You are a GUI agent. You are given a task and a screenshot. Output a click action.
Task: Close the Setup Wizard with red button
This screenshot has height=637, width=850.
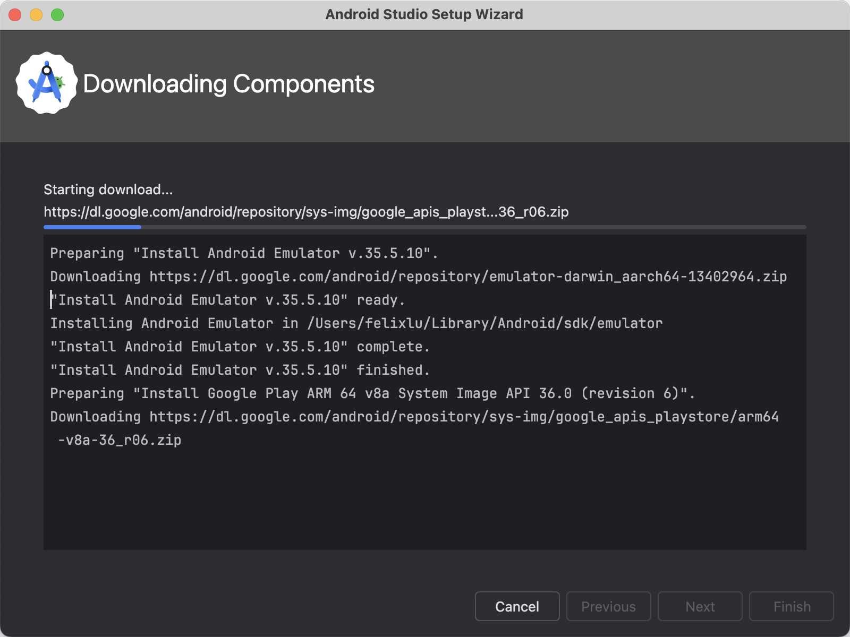click(x=15, y=15)
